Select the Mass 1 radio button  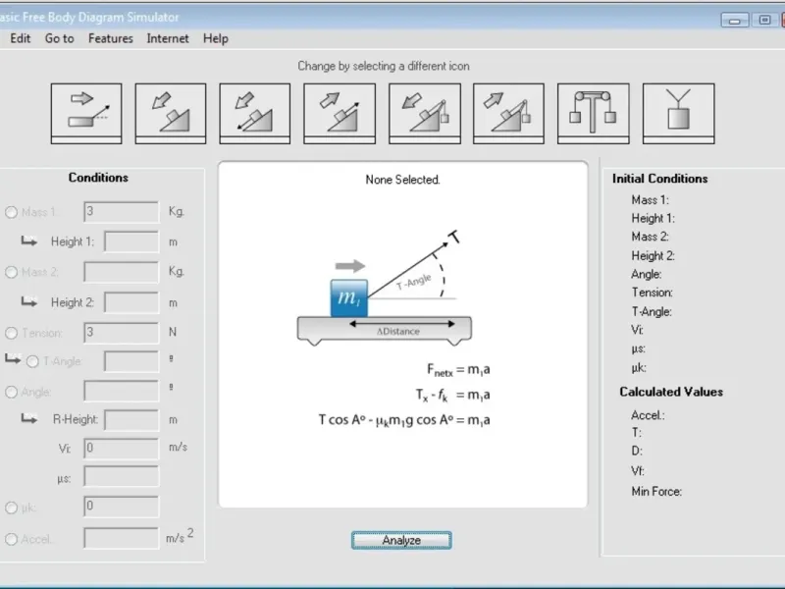pyautogui.click(x=11, y=212)
